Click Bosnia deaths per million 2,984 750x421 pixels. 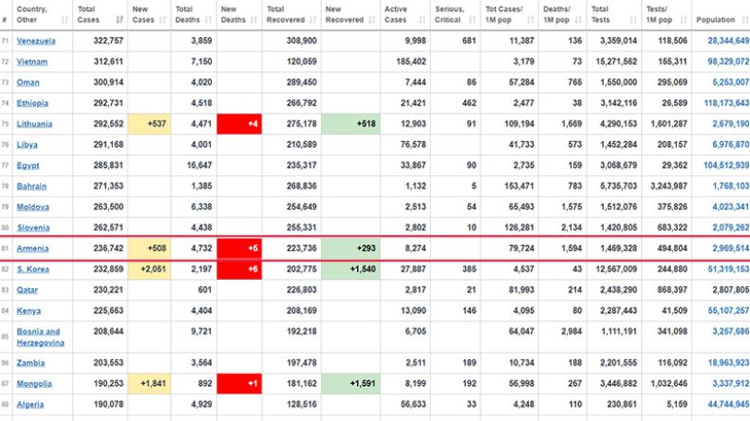click(x=572, y=331)
